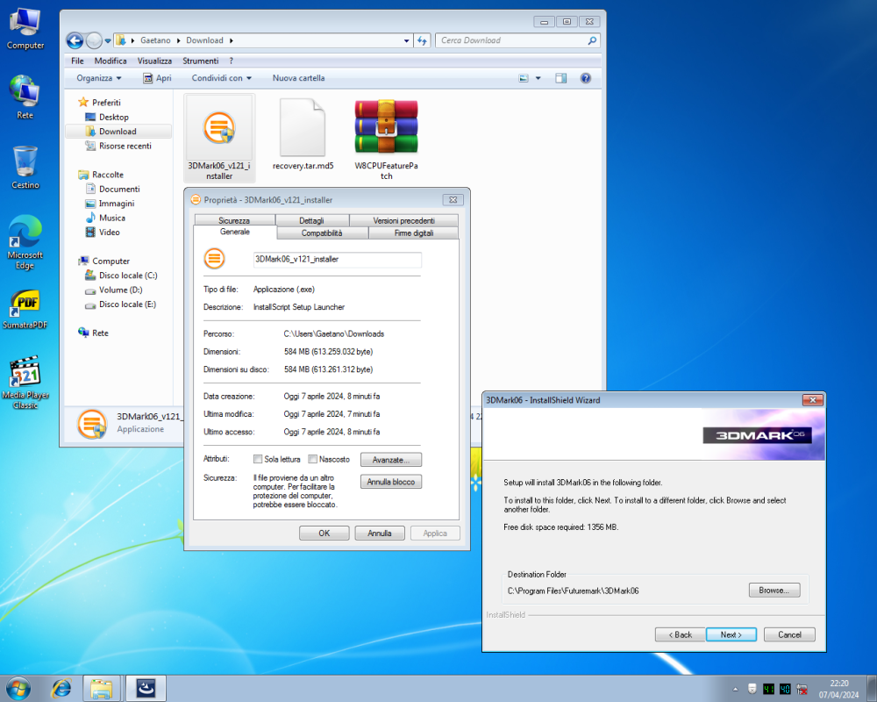Open the Condividi con dropdown
This screenshot has width=877, height=702.
pyautogui.click(x=221, y=78)
